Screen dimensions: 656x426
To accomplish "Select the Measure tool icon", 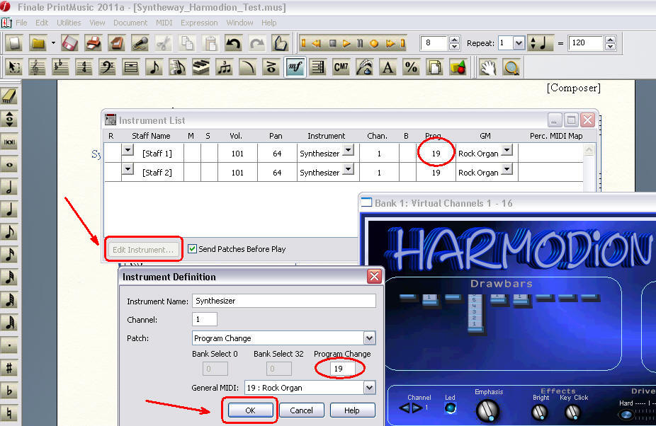I will [131, 67].
